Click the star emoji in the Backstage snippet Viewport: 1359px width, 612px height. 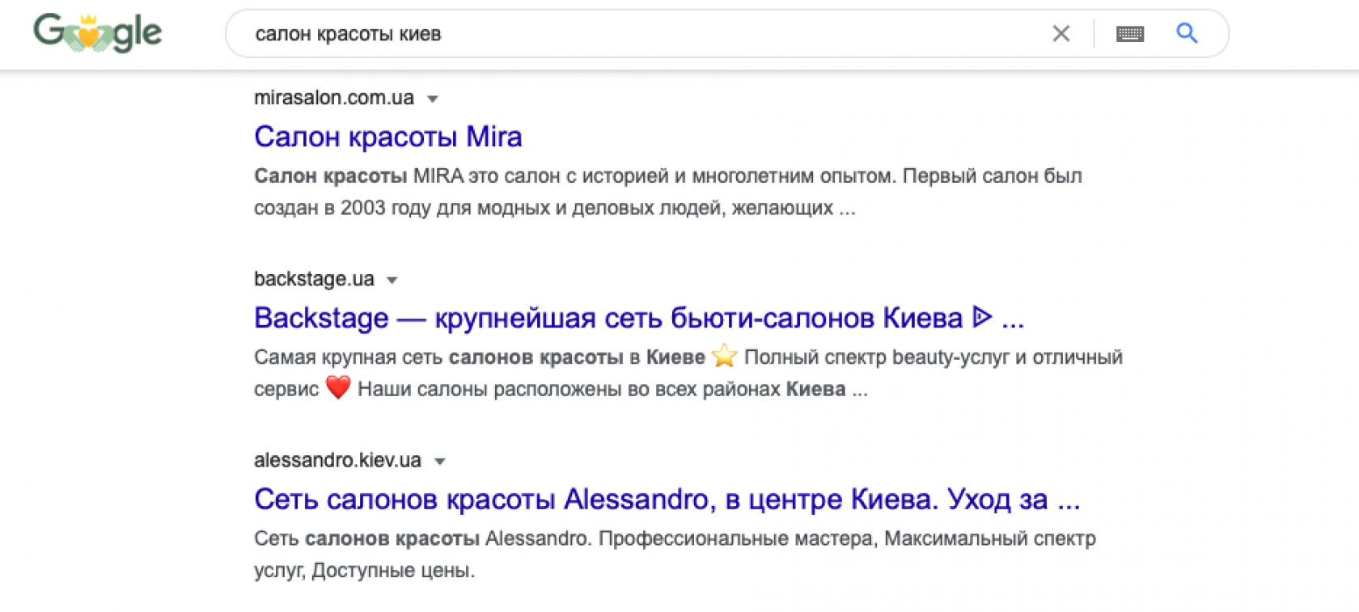coord(724,357)
